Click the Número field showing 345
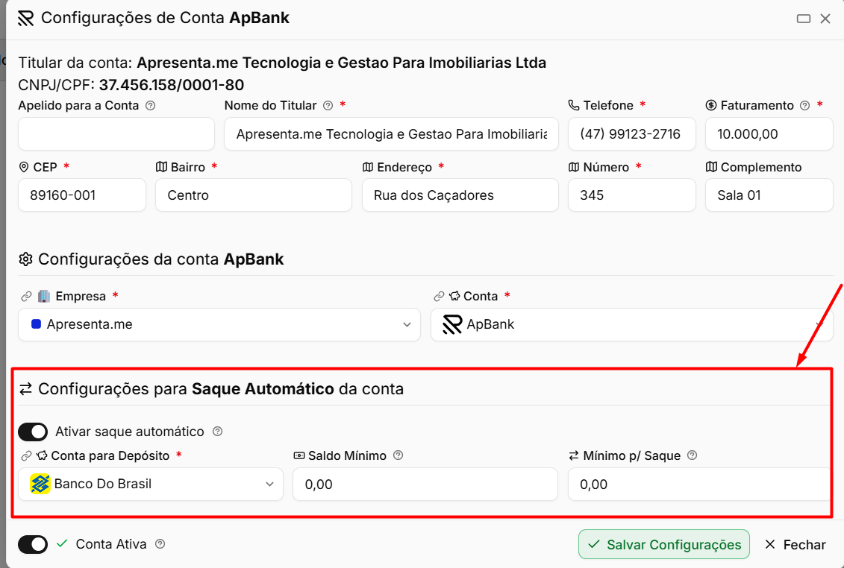 coord(632,195)
